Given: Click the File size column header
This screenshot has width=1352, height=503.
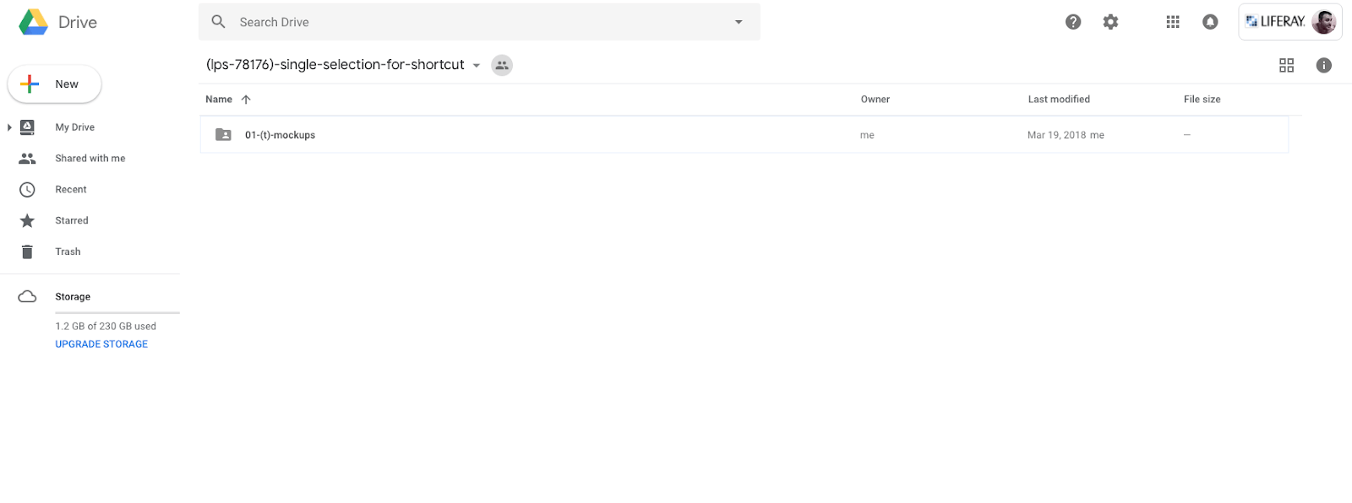Looking at the screenshot, I should pos(1202,100).
